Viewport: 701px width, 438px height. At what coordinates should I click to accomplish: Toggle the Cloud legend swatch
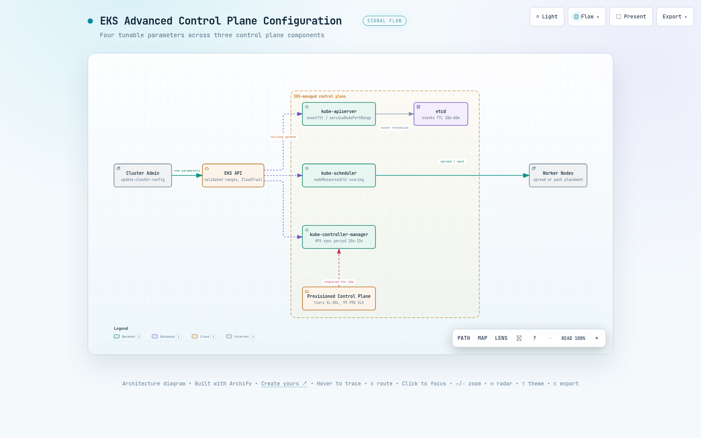pos(195,336)
